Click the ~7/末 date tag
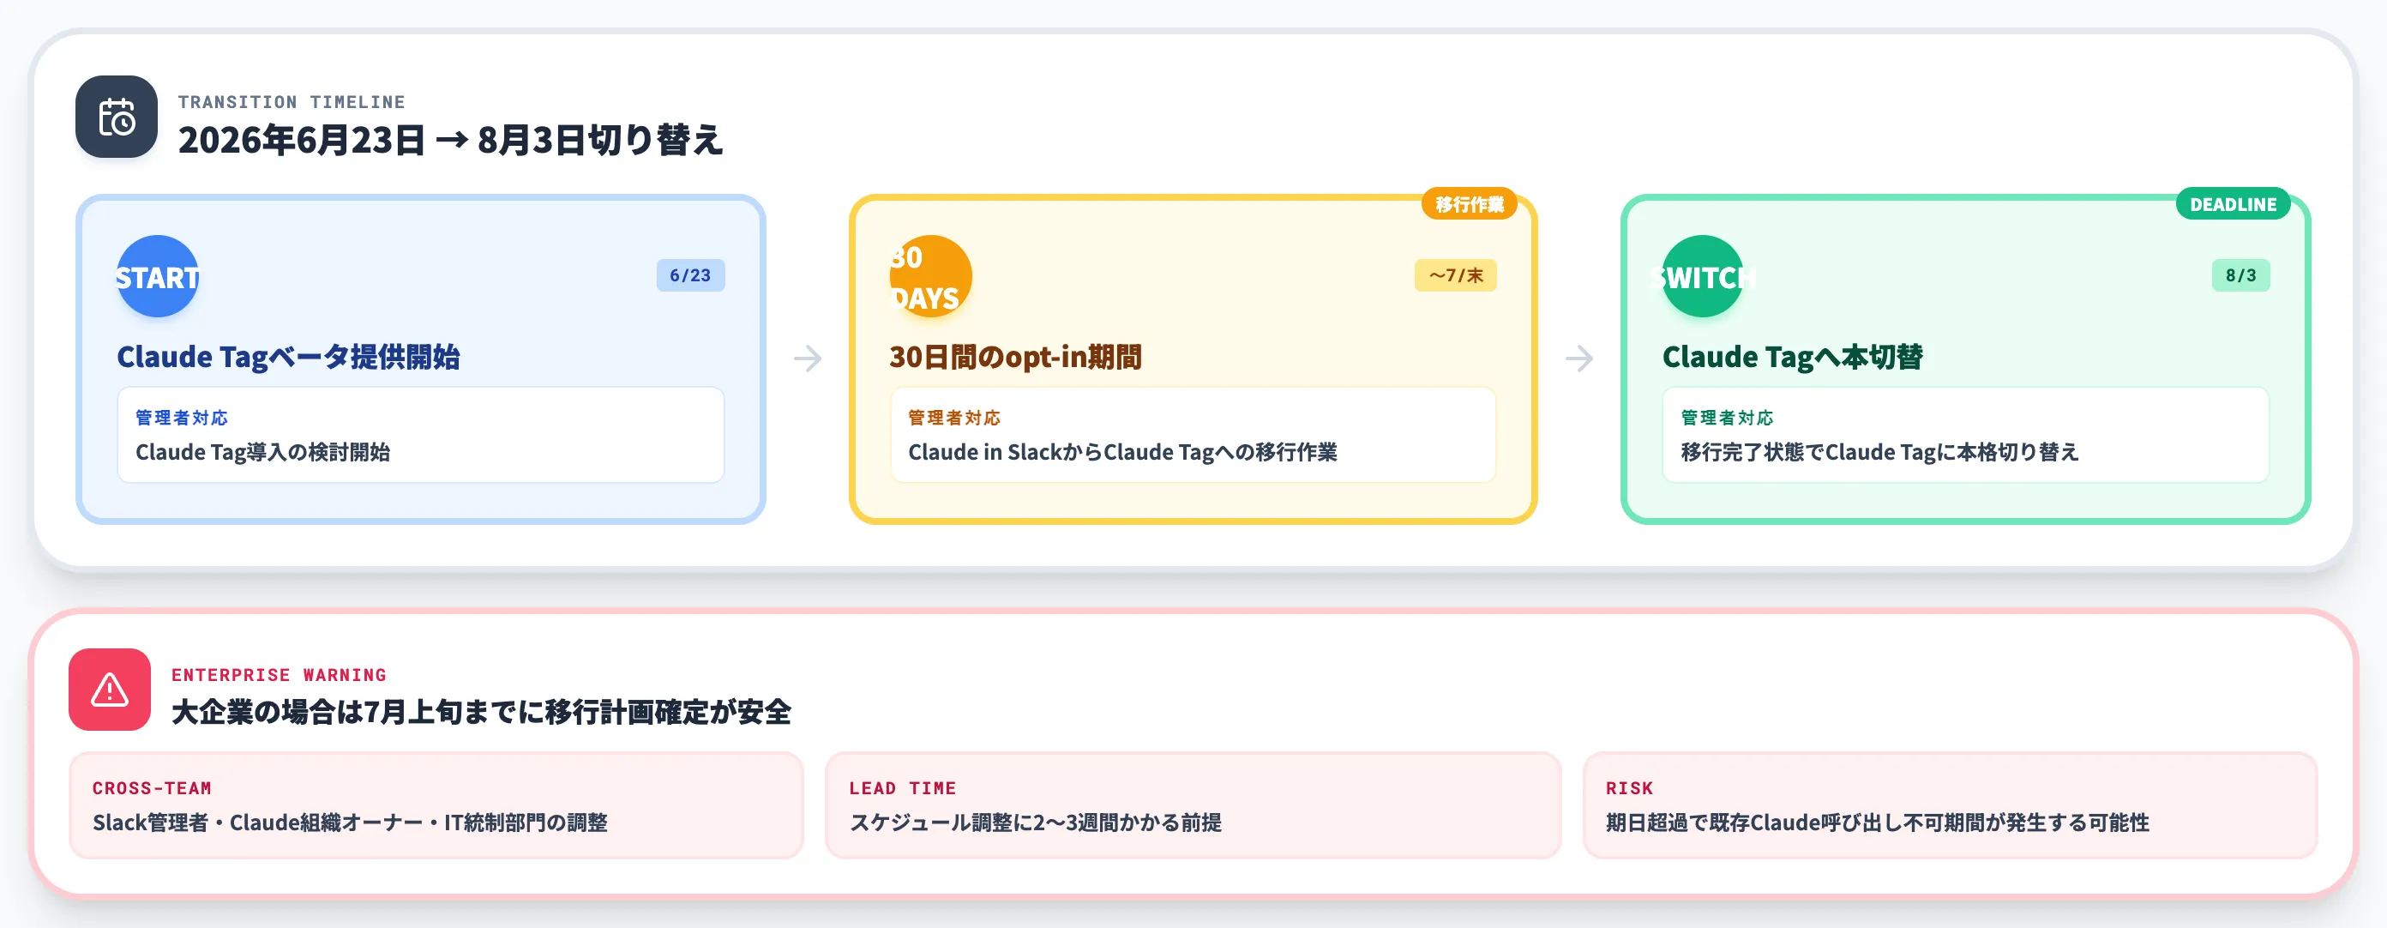 [x=1455, y=275]
